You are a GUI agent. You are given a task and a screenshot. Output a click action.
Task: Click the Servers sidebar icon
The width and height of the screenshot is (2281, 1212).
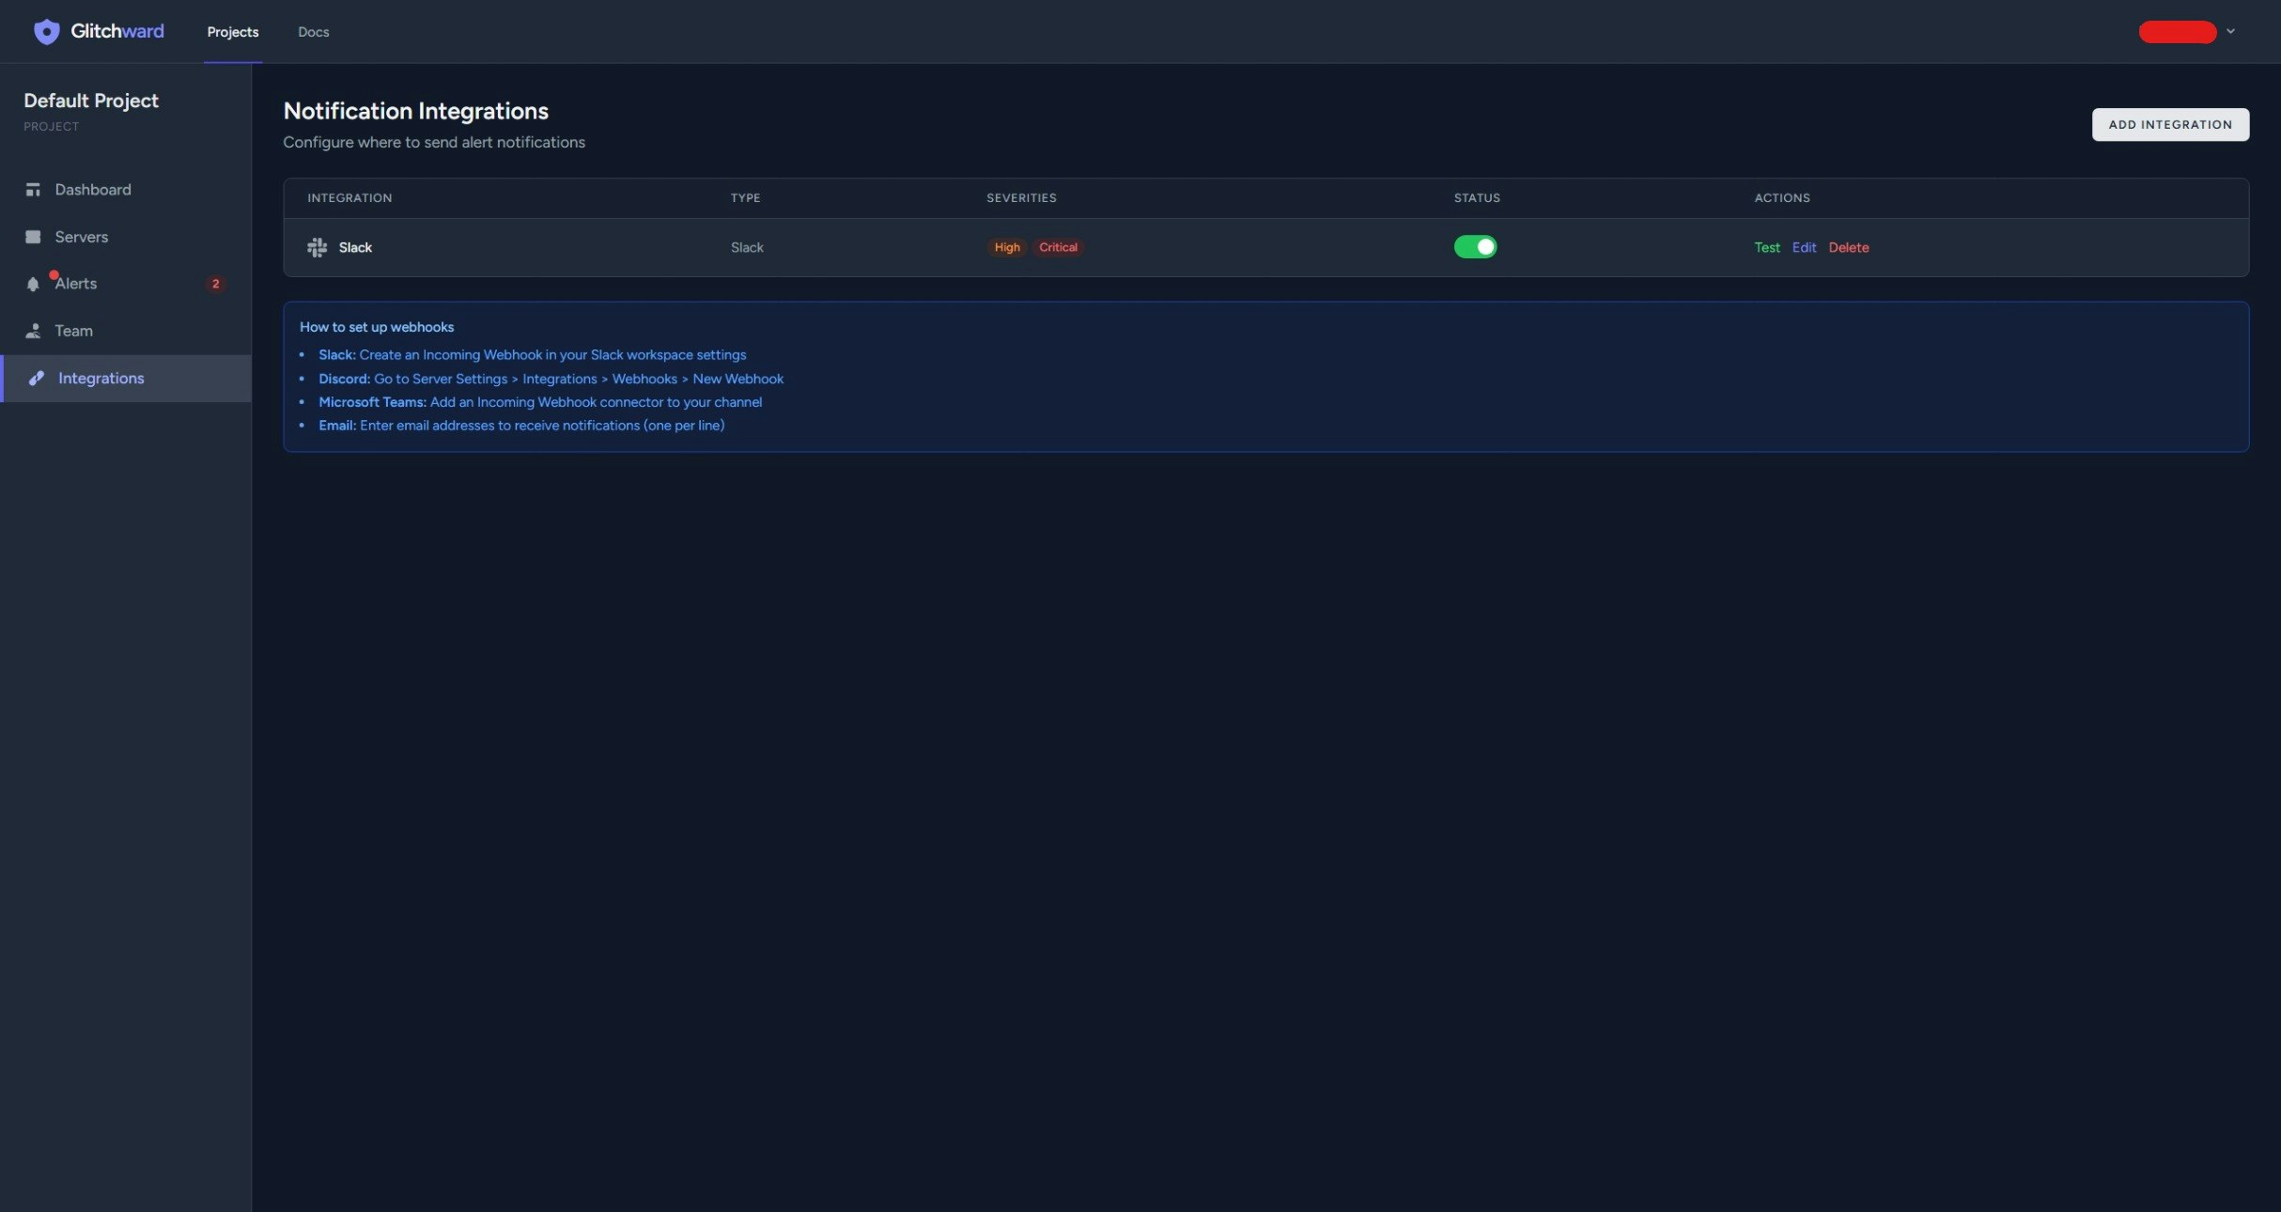coord(33,237)
